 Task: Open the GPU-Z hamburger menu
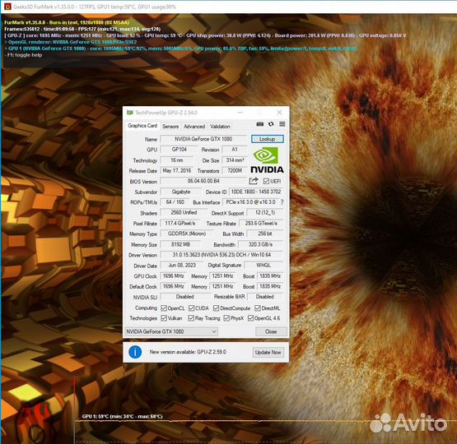point(282,124)
